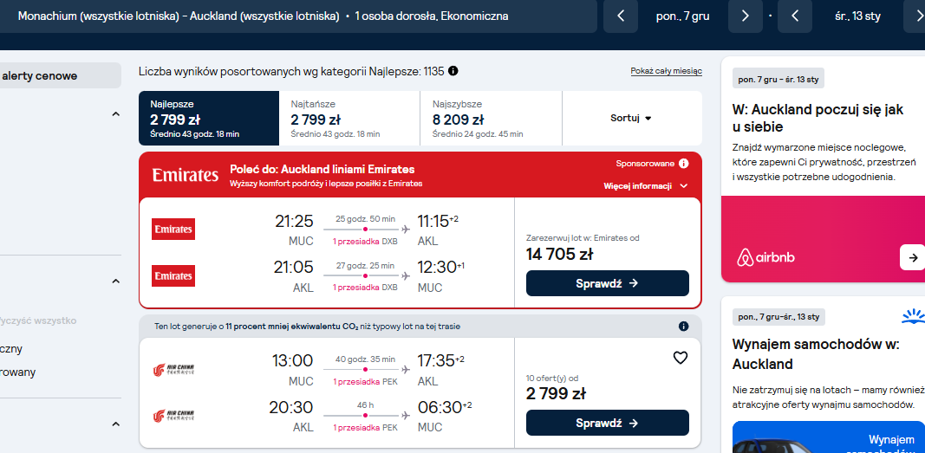The width and height of the screenshot is (925, 453).
Task: Expand Więcej informacji in Emirates banner
Action: [645, 186]
